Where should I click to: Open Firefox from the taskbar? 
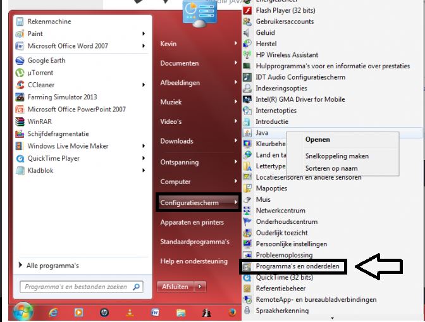point(232,313)
